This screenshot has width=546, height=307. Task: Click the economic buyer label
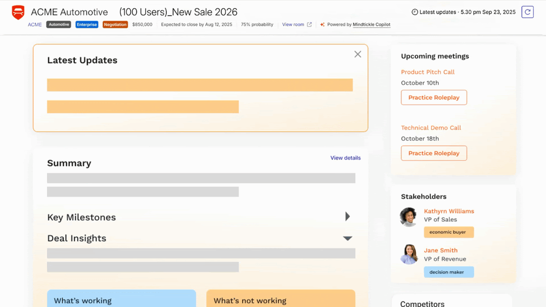(448, 232)
